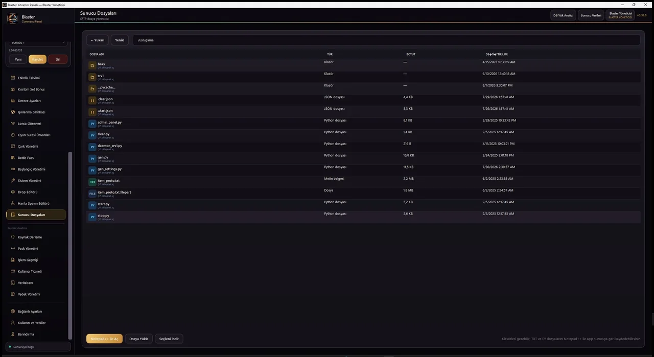The width and height of the screenshot is (654, 357).
Task: Open DB Yük Analizi
Action: coord(563,15)
